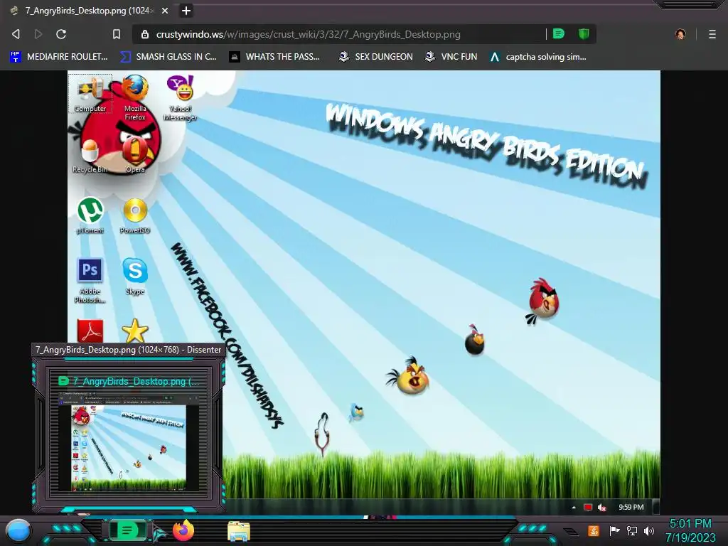The image size is (728, 546).
Task: Click the Computer icon in the image
Action: [x=90, y=94]
